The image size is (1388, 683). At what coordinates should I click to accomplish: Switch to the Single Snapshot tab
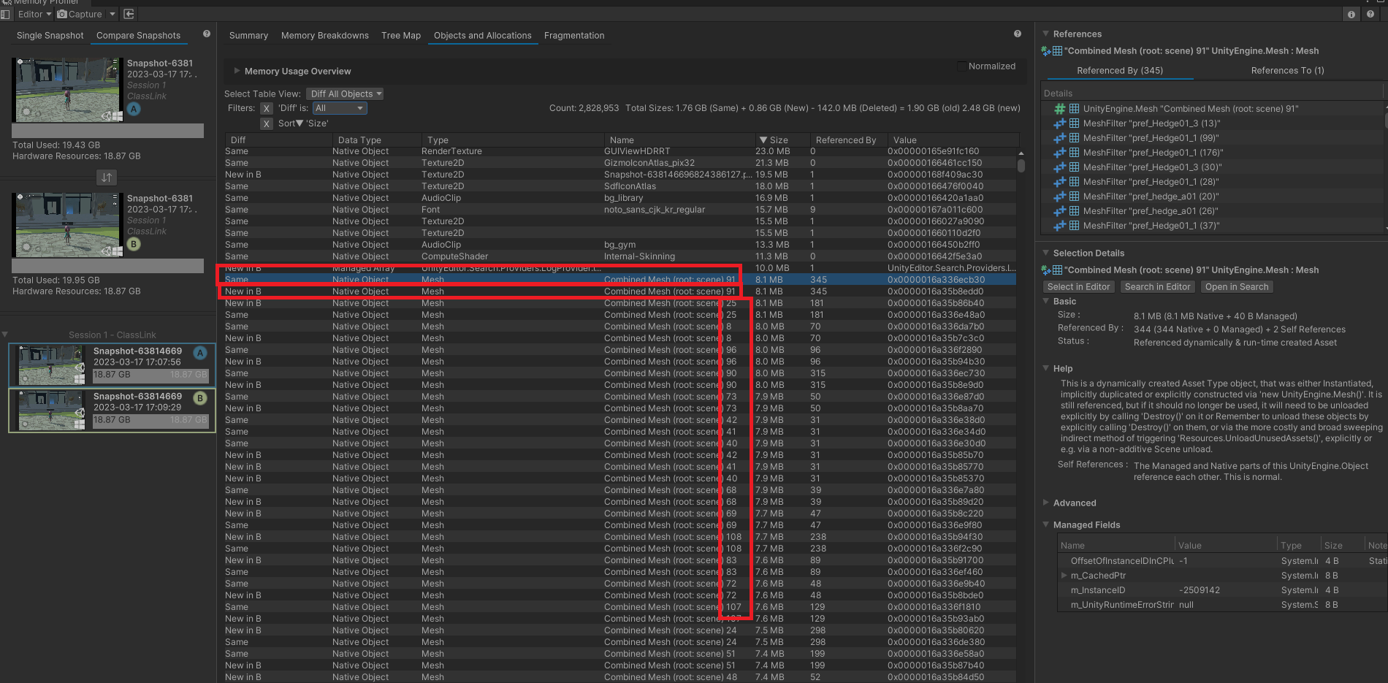tap(49, 35)
